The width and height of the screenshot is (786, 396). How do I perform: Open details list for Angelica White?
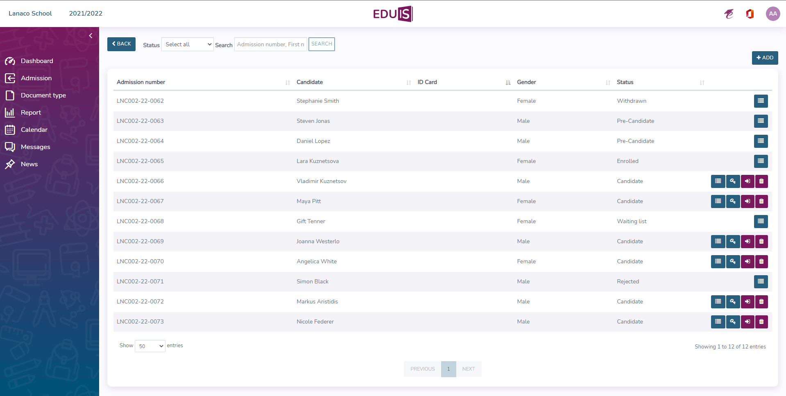click(718, 261)
